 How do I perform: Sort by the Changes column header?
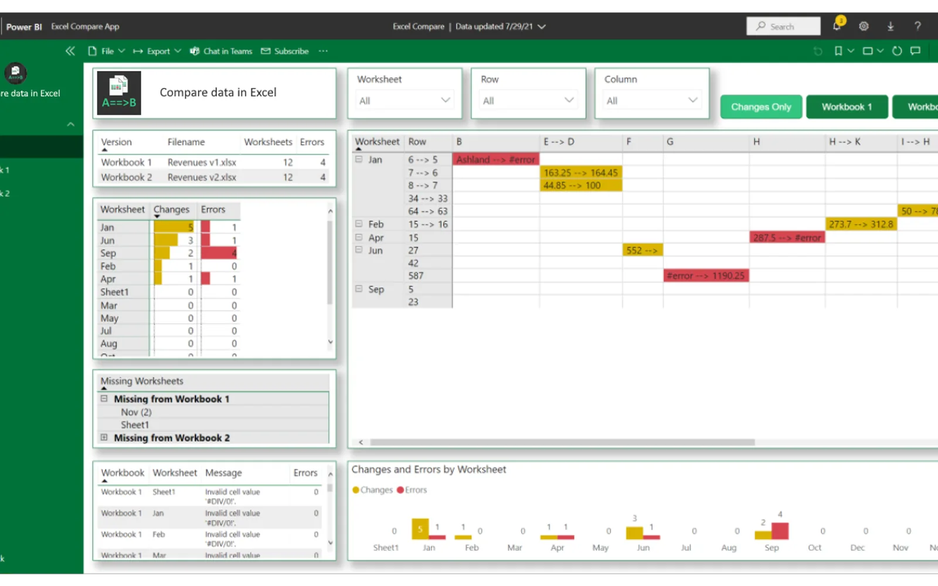pyautogui.click(x=171, y=209)
